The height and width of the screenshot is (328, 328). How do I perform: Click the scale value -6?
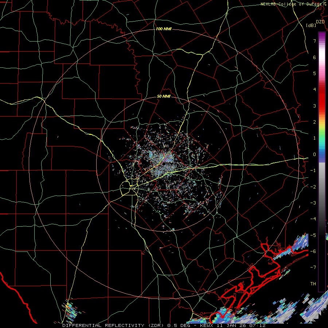click(x=313, y=251)
